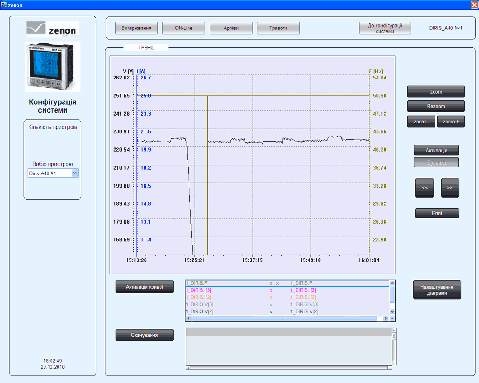
Task: Open the Архіви section
Action: coord(231,28)
